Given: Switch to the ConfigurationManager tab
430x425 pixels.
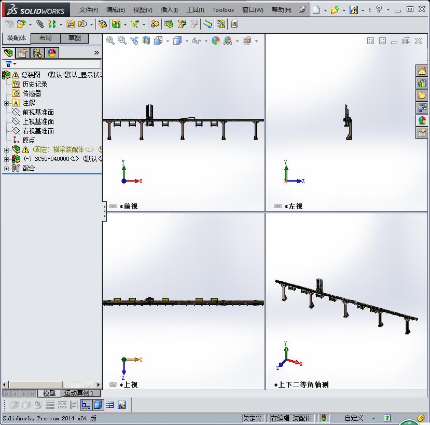Looking at the screenshot, I should [x=37, y=53].
